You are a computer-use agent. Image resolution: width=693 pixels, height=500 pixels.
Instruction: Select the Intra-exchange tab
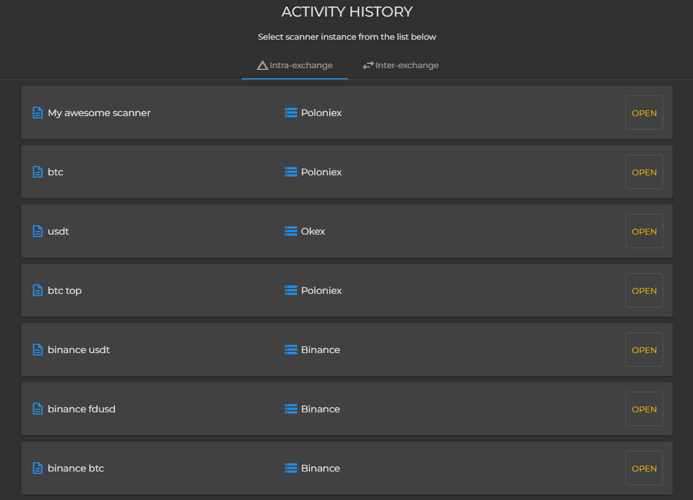click(x=295, y=65)
